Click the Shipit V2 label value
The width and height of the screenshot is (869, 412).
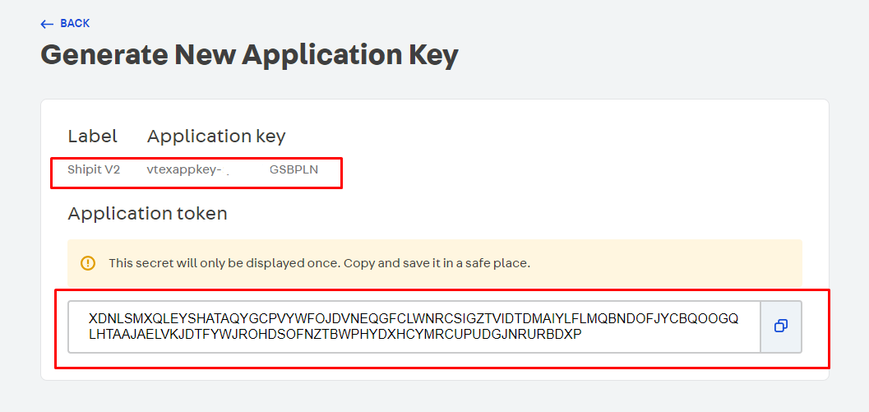coord(94,169)
